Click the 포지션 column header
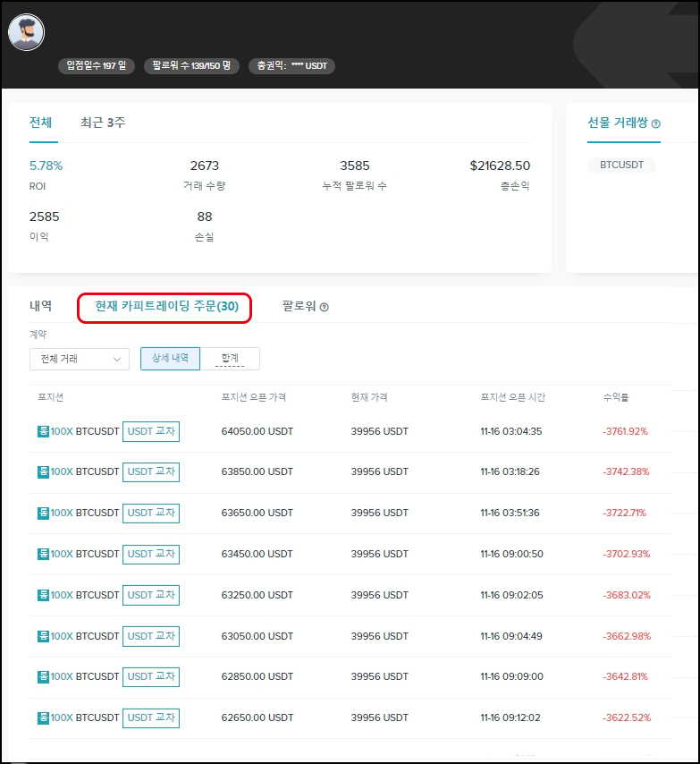Screen dimensions: 700x764 (51, 397)
